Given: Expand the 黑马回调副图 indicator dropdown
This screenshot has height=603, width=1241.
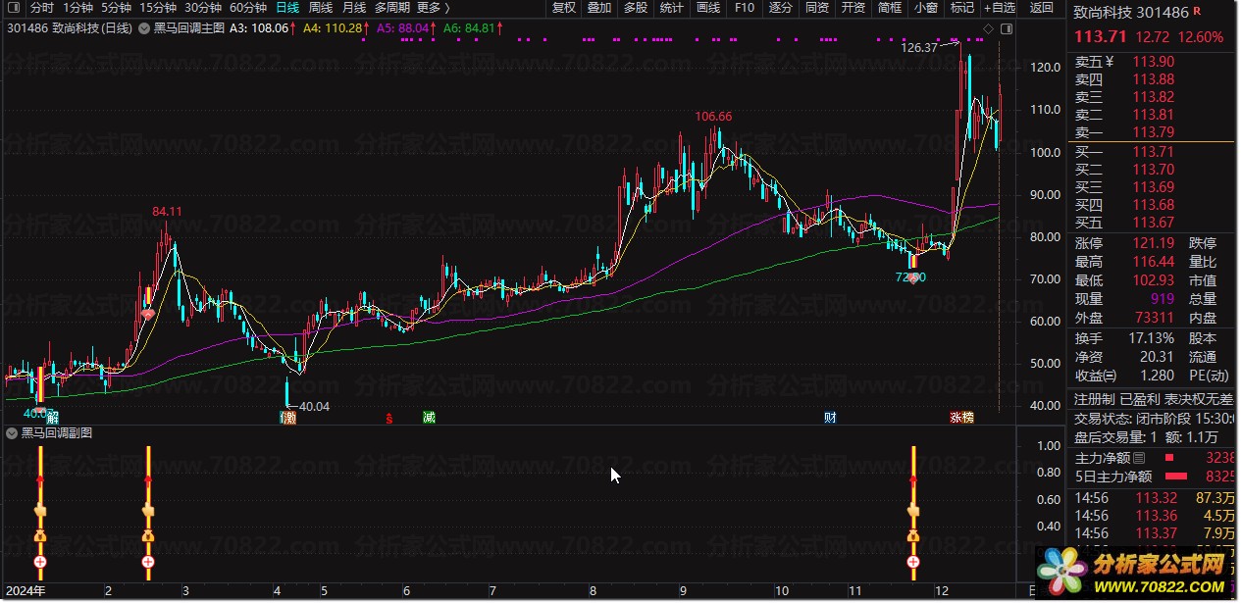Looking at the screenshot, I should pos(12,432).
